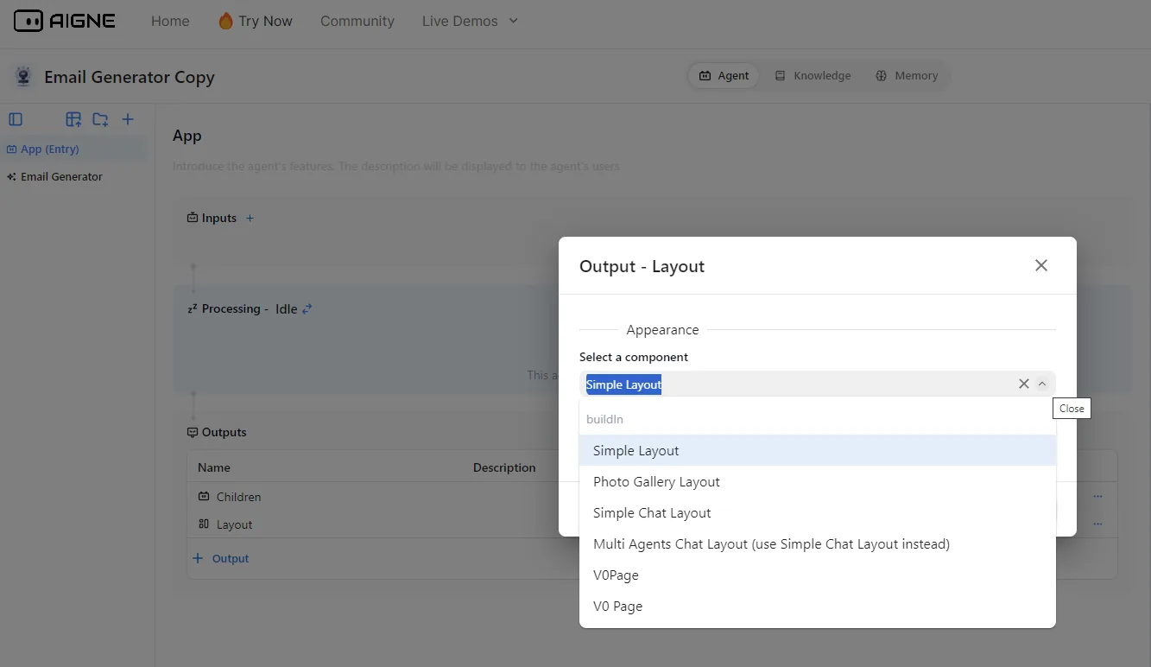The image size is (1151, 667).
Task: Click the agent description placeholder text
Action: tap(396, 166)
